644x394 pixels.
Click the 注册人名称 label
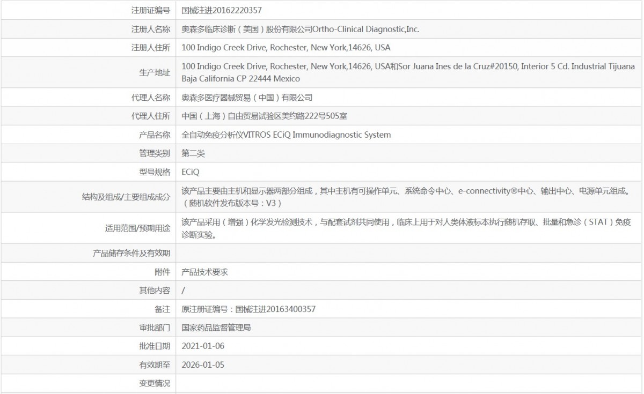(x=151, y=29)
